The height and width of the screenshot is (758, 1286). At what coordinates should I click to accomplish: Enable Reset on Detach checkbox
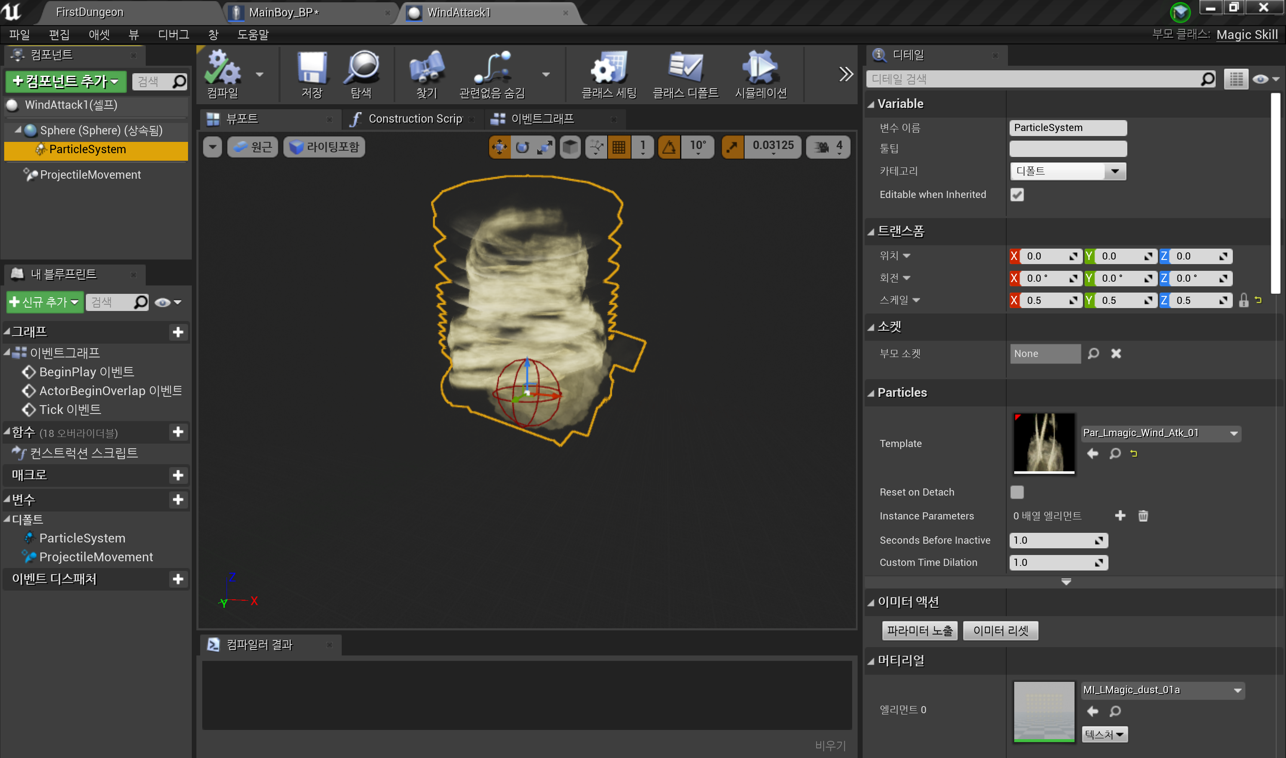pos(1017,492)
